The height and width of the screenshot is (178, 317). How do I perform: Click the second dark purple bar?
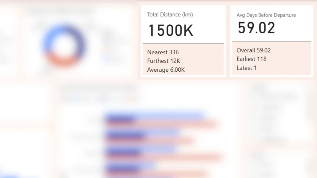125,136
